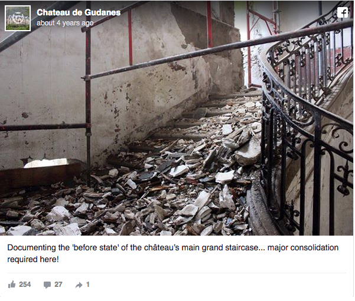Click the 27 comments count

pos(58,285)
